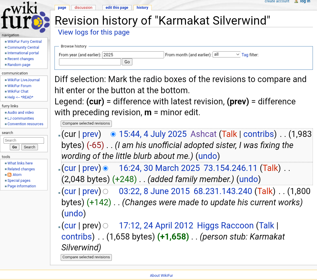Go to International portal
The image size is (317, 280).
(x=23, y=53)
